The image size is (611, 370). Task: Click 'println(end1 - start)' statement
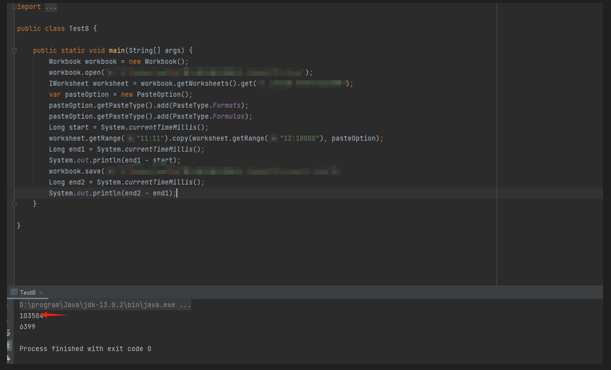[135, 160]
